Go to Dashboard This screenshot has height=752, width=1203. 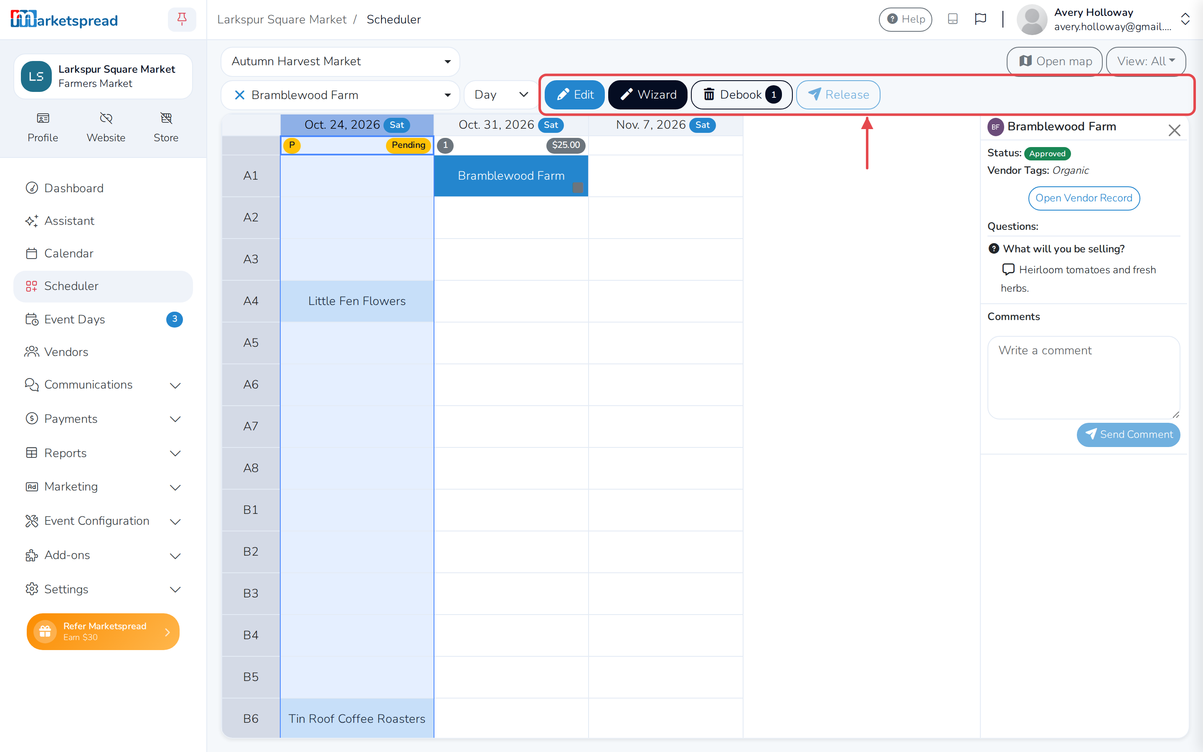(x=103, y=188)
